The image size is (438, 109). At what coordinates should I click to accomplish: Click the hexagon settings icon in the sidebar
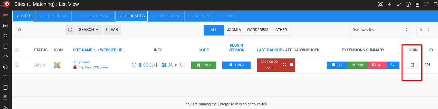[5, 67]
